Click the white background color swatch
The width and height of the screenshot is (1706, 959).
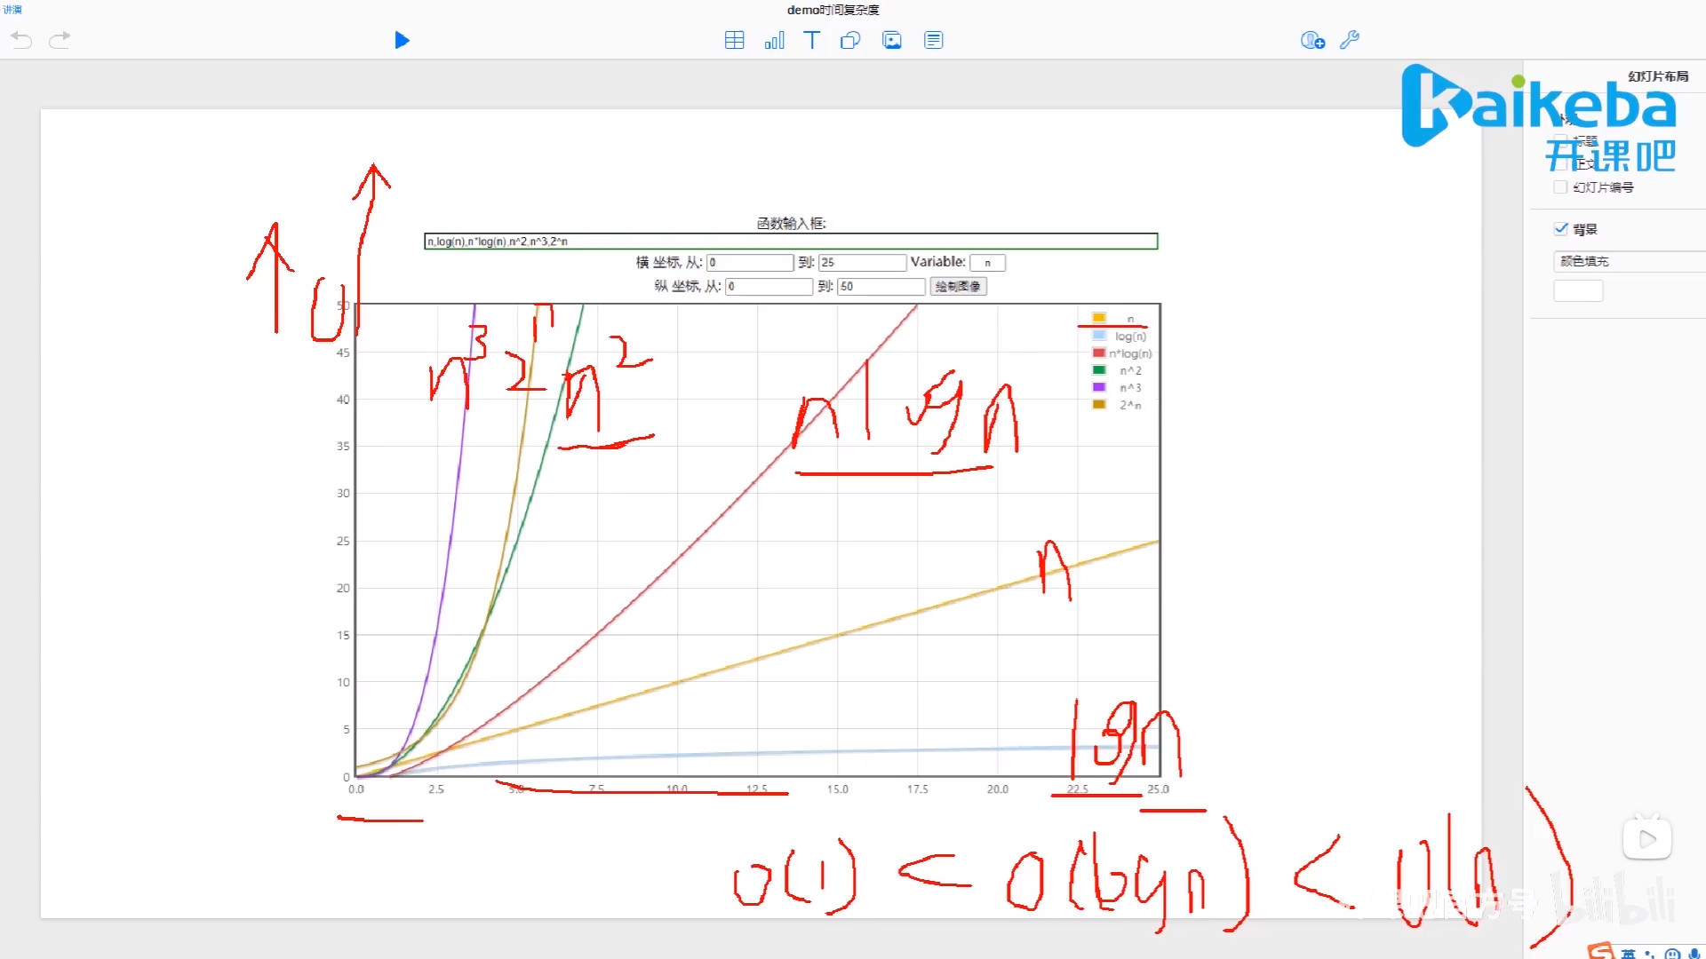point(1578,291)
